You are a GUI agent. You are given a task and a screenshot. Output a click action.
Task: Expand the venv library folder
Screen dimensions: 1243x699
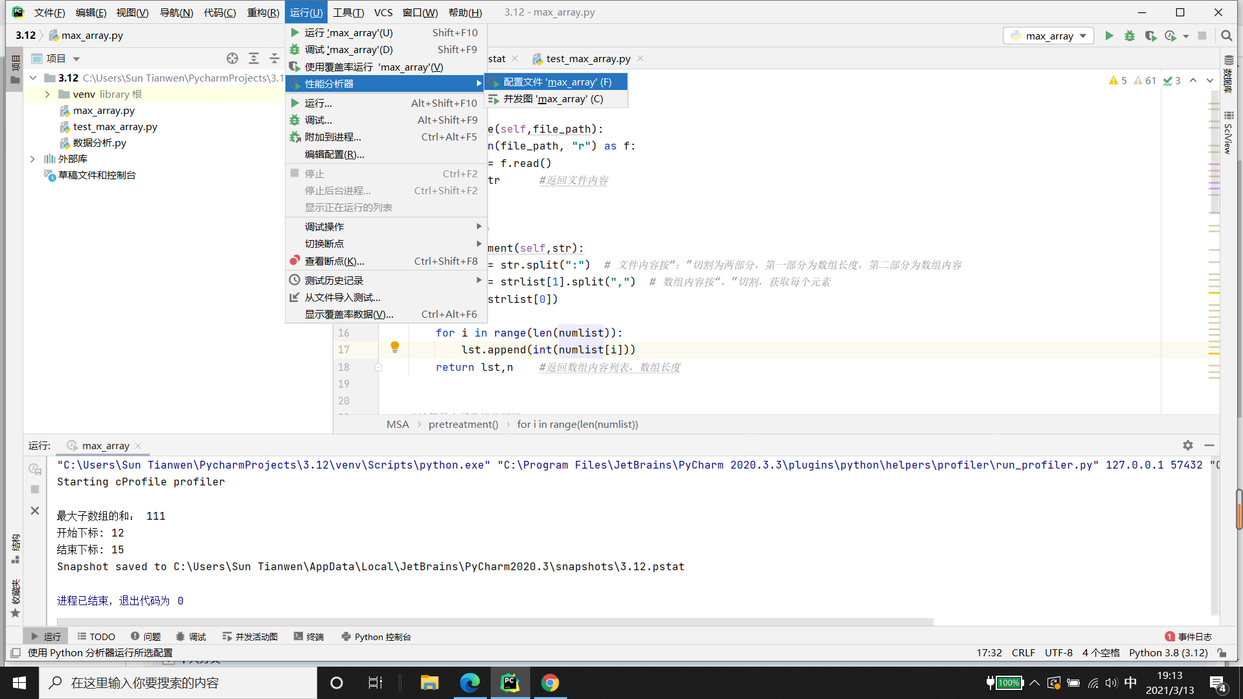click(x=47, y=94)
